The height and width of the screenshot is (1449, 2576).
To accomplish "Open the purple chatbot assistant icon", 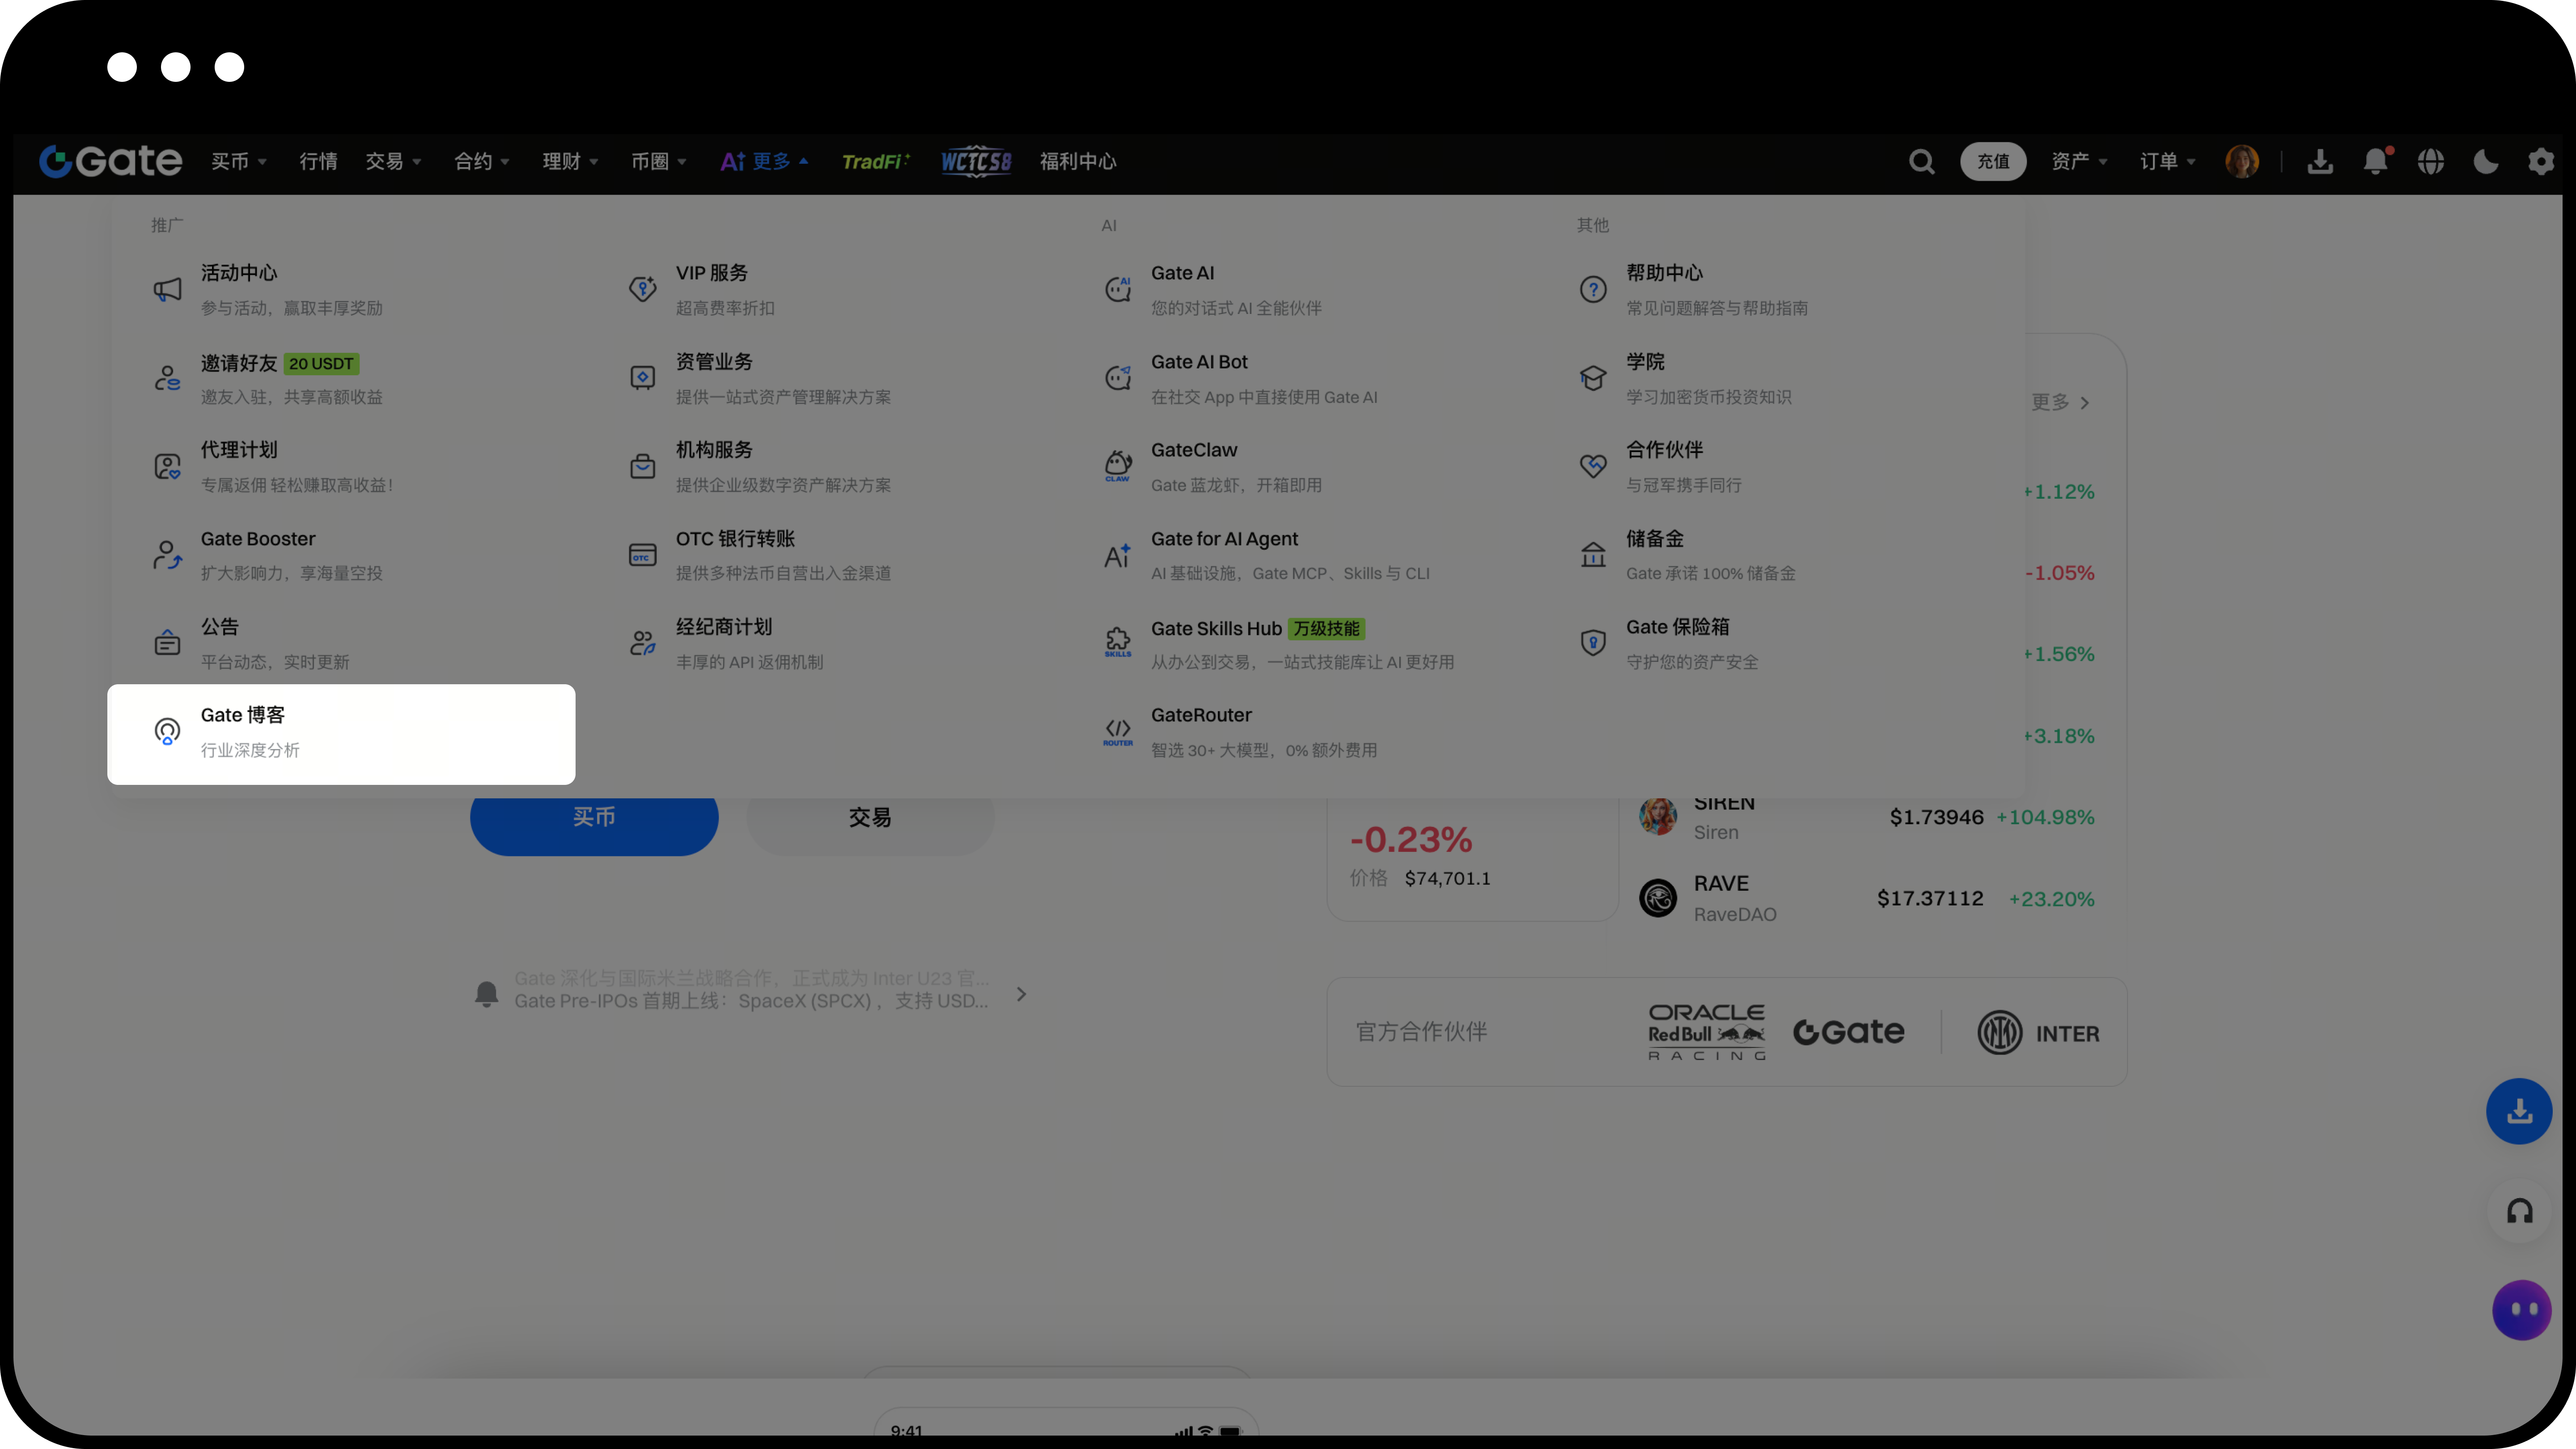I will coord(2521,1309).
